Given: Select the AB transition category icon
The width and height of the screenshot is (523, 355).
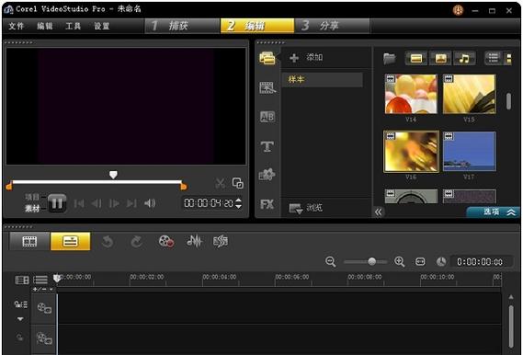Looking at the screenshot, I should tap(267, 117).
